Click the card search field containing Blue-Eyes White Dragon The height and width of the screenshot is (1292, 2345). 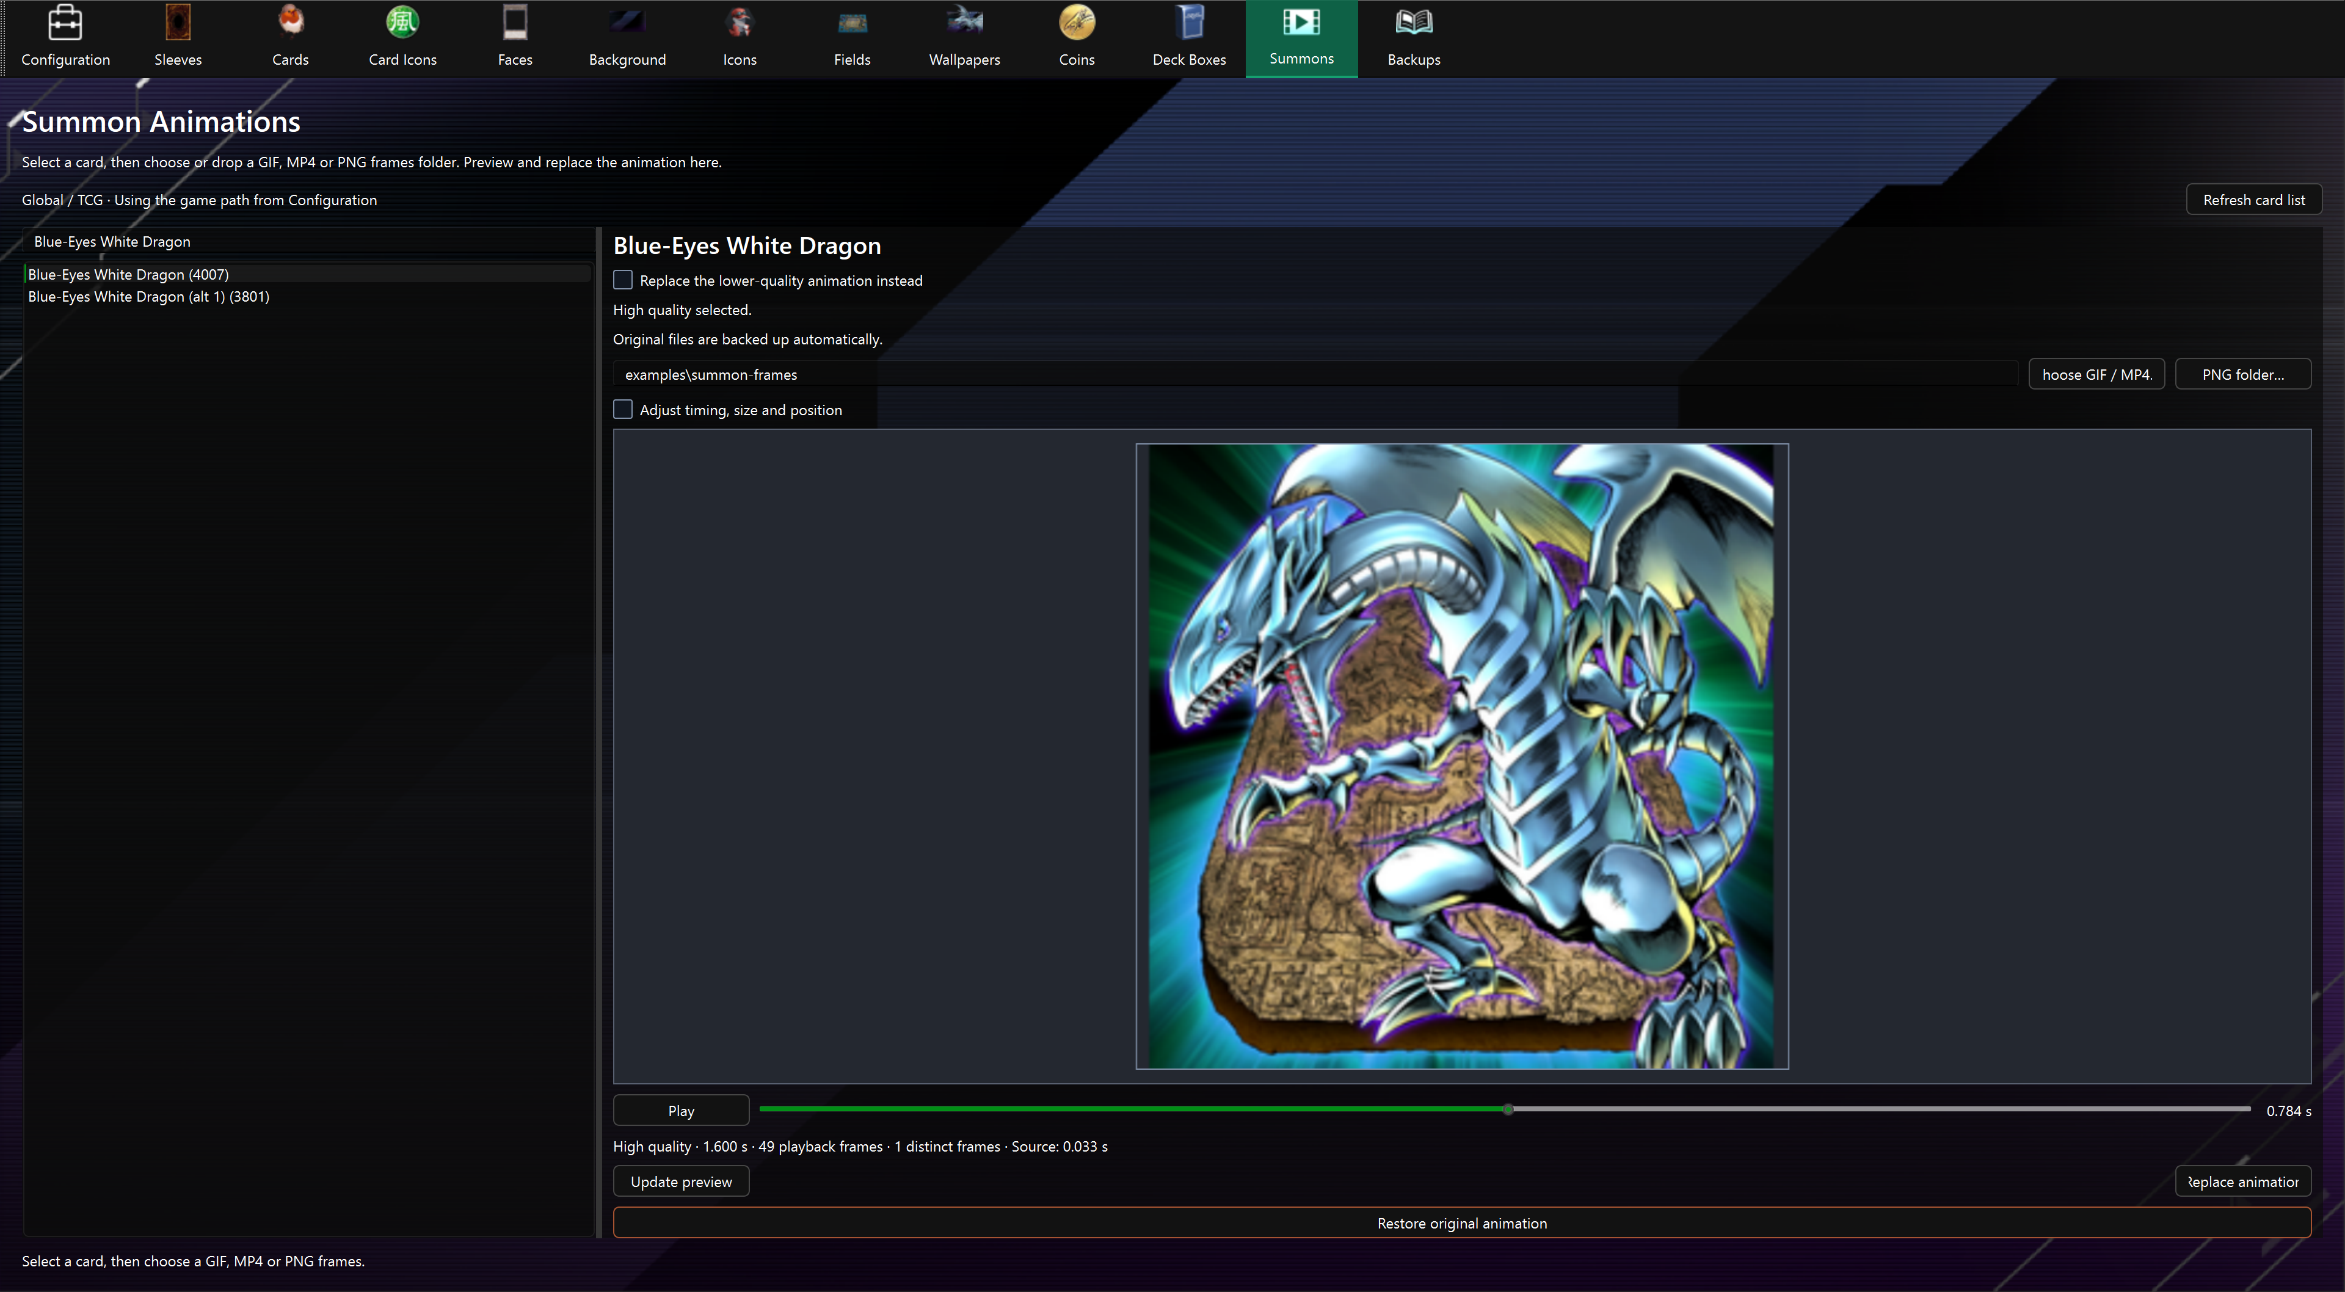tap(308, 241)
